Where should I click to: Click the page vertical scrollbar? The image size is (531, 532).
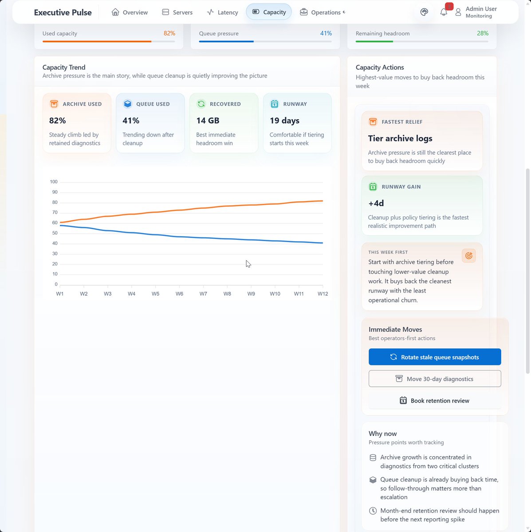(x=527, y=270)
